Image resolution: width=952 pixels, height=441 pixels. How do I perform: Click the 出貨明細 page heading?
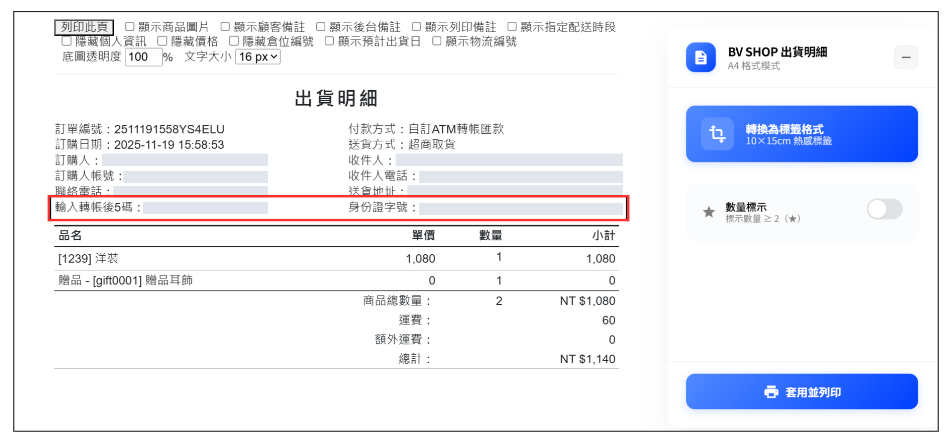tap(336, 98)
